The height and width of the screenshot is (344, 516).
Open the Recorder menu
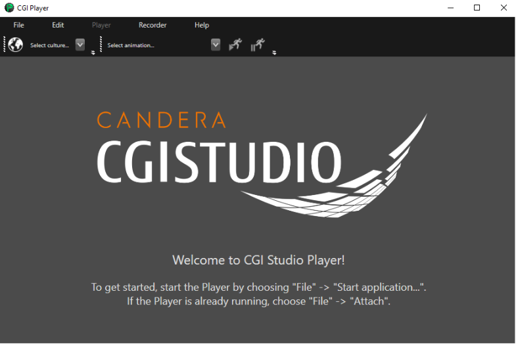click(x=152, y=25)
